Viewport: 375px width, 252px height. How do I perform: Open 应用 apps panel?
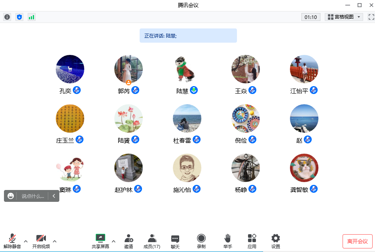click(x=252, y=241)
